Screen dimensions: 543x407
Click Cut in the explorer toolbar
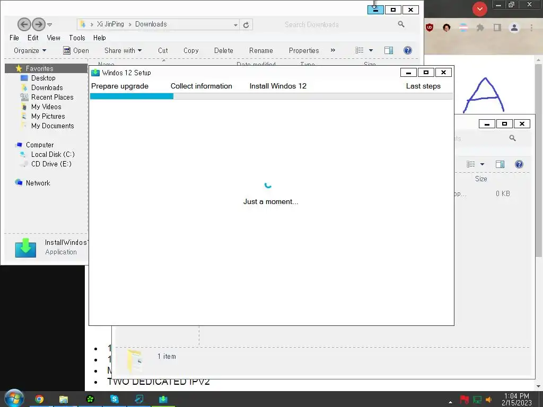(163, 50)
